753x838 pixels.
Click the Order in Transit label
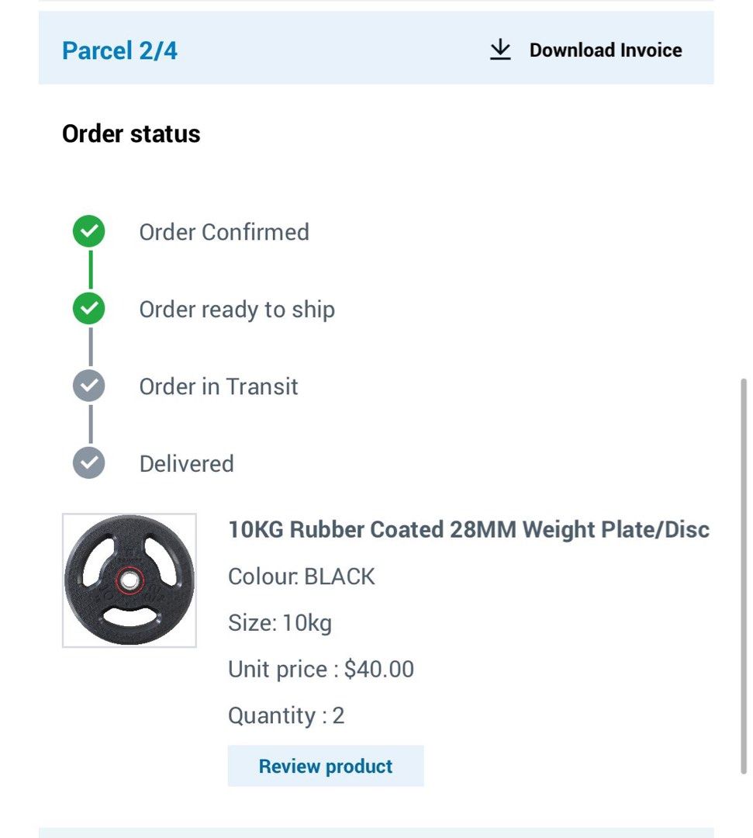coord(219,386)
